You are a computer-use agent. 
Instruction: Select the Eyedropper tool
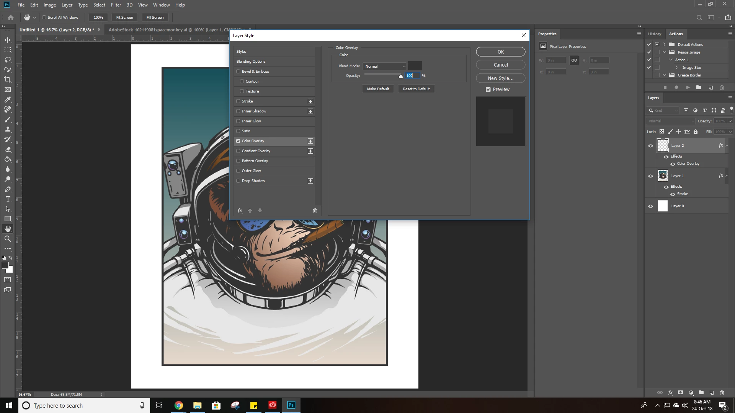(8, 99)
